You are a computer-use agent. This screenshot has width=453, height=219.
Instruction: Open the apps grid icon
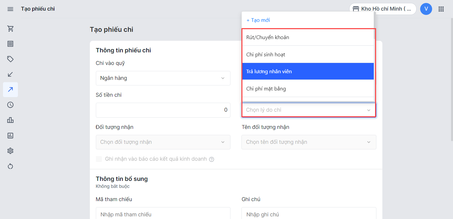pyautogui.click(x=441, y=9)
